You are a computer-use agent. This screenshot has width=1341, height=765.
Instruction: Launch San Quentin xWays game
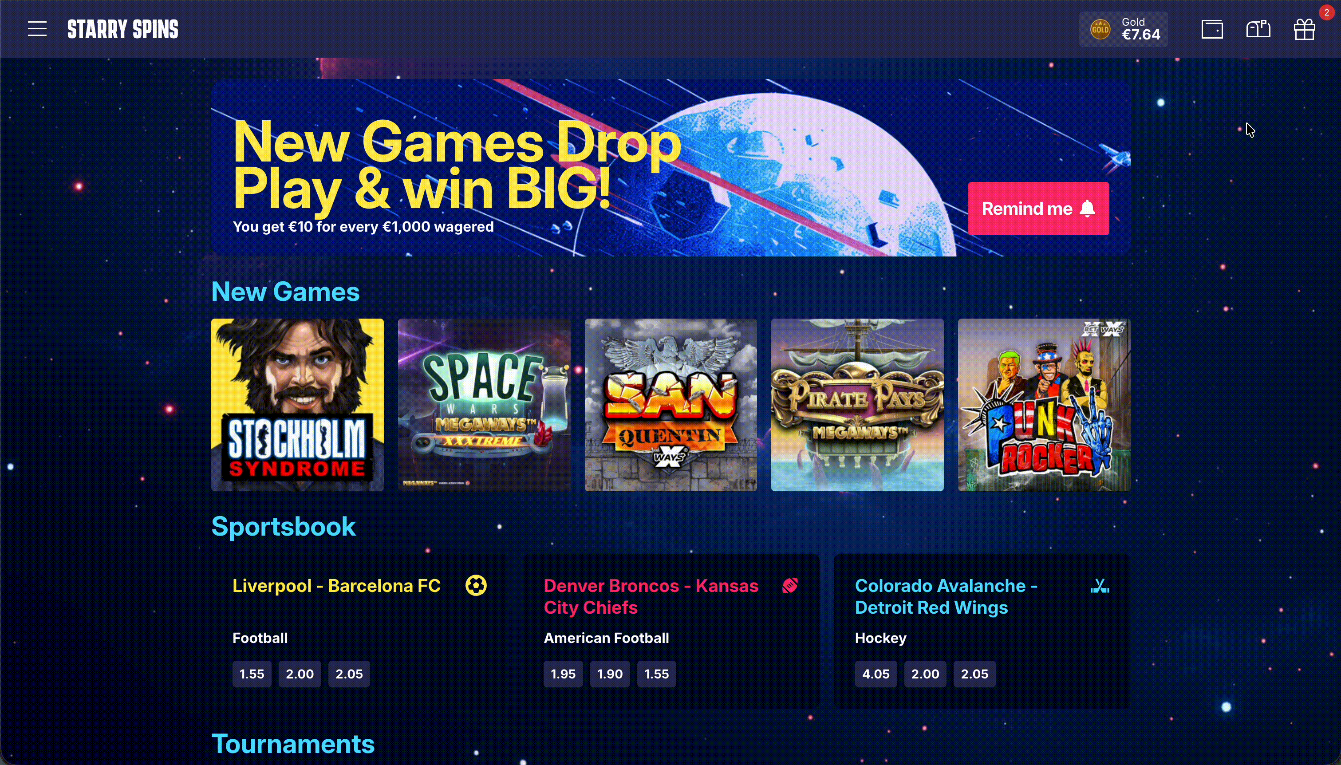click(671, 405)
